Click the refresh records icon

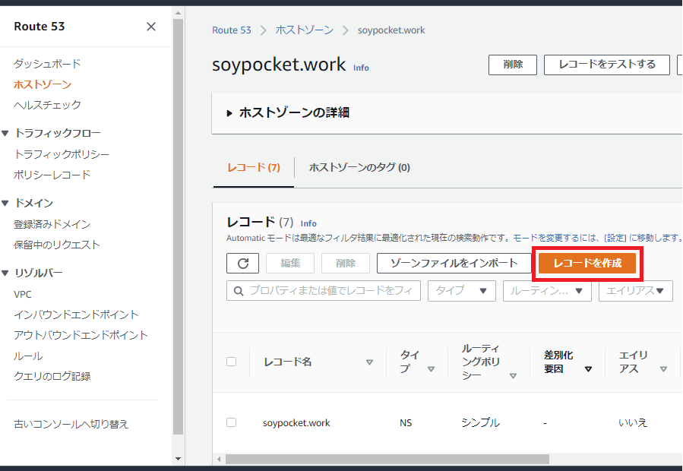click(x=242, y=263)
